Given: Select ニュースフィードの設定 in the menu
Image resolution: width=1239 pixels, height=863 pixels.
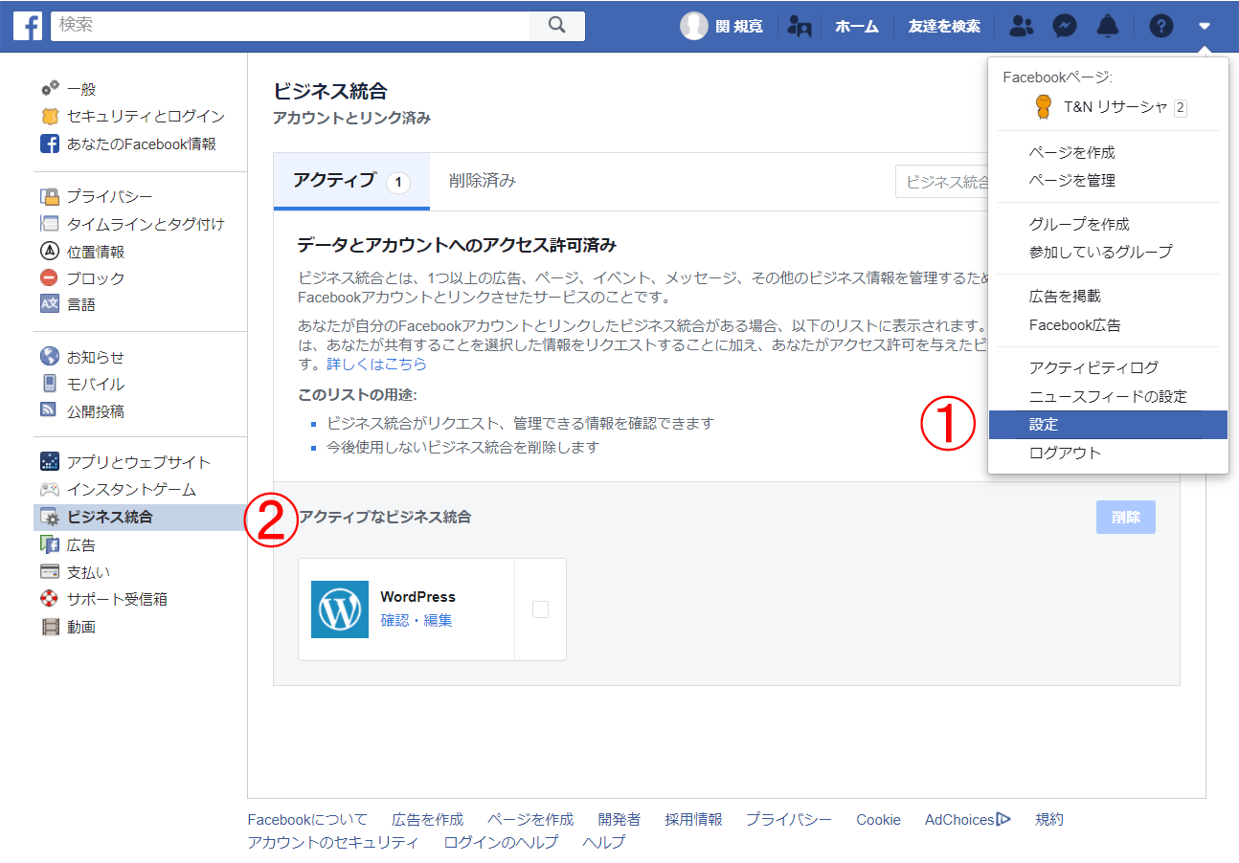Looking at the screenshot, I should (x=1108, y=396).
